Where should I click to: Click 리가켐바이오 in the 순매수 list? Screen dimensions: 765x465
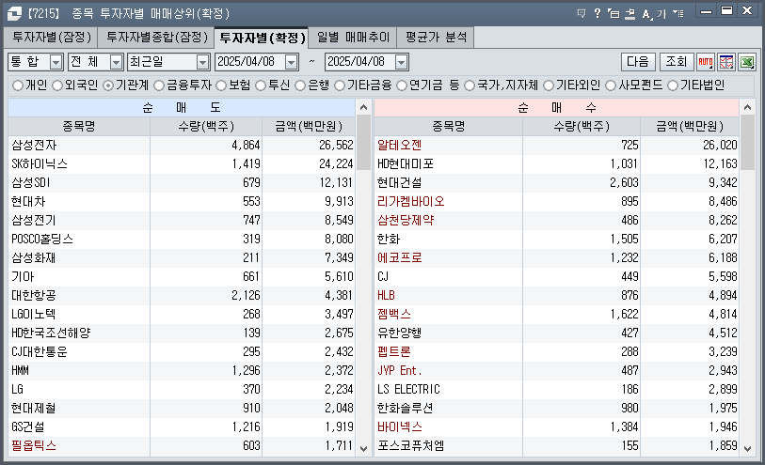[x=411, y=202]
